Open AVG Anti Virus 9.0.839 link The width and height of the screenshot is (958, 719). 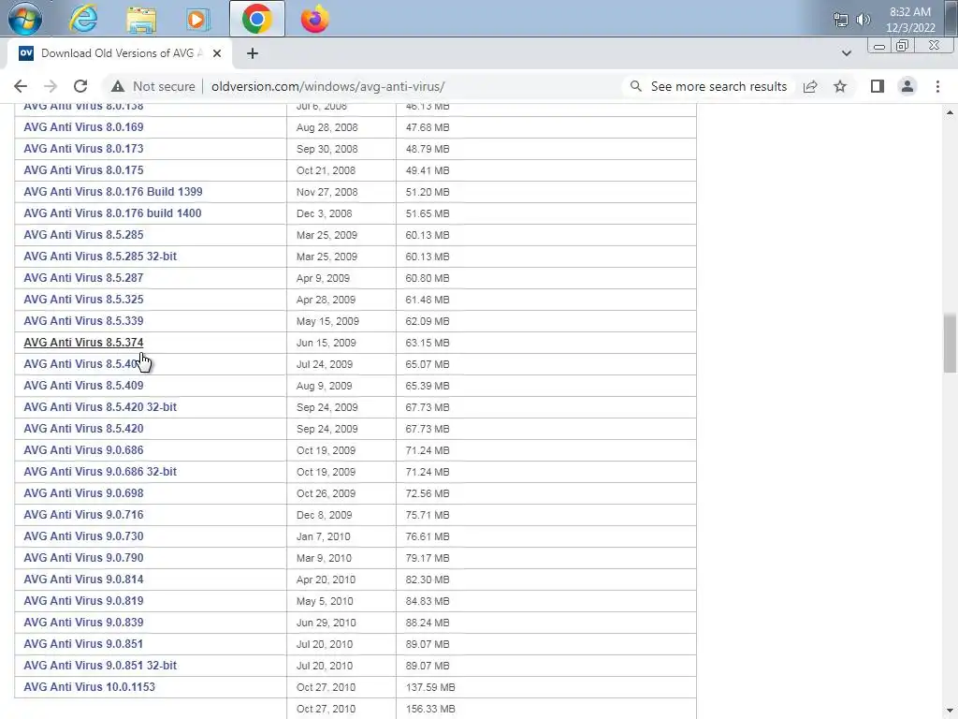tap(83, 622)
